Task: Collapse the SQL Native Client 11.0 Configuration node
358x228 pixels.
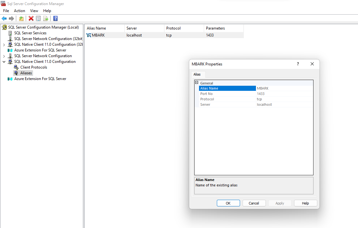Action: [x=4, y=62]
